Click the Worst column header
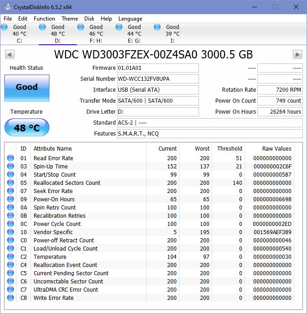Screen dimensions: 307x314 (196, 149)
